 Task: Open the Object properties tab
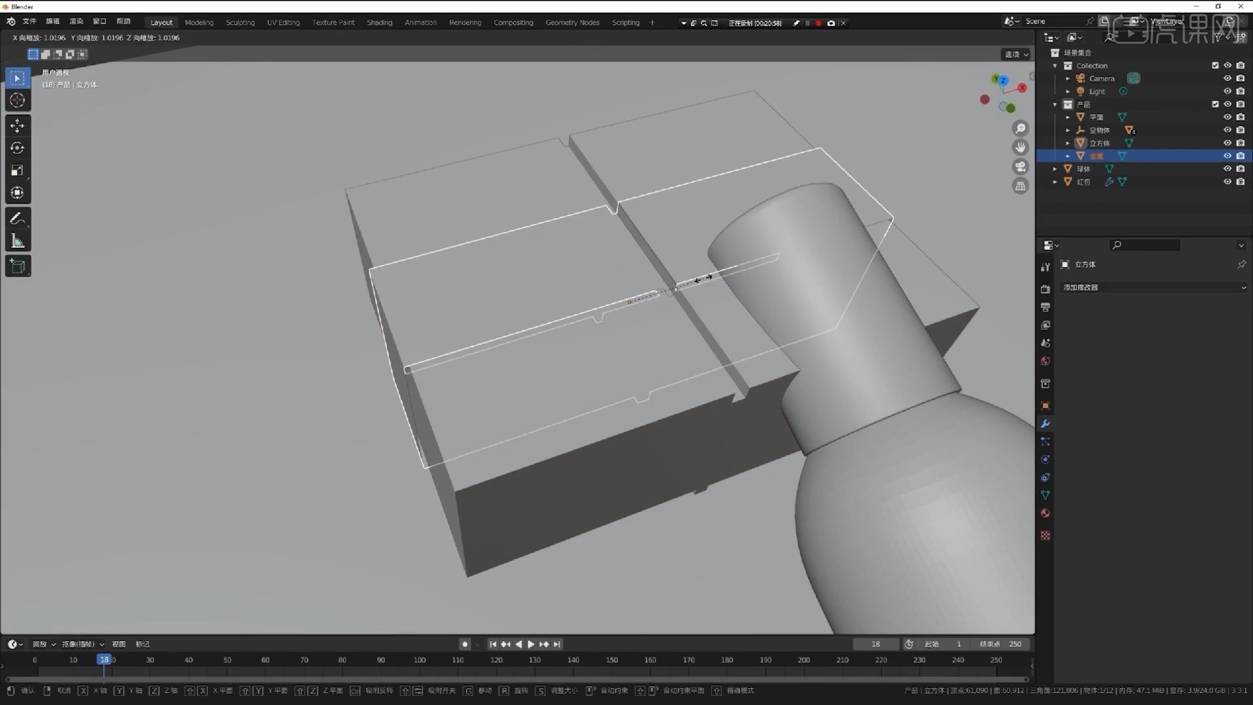pyautogui.click(x=1045, y=406)
